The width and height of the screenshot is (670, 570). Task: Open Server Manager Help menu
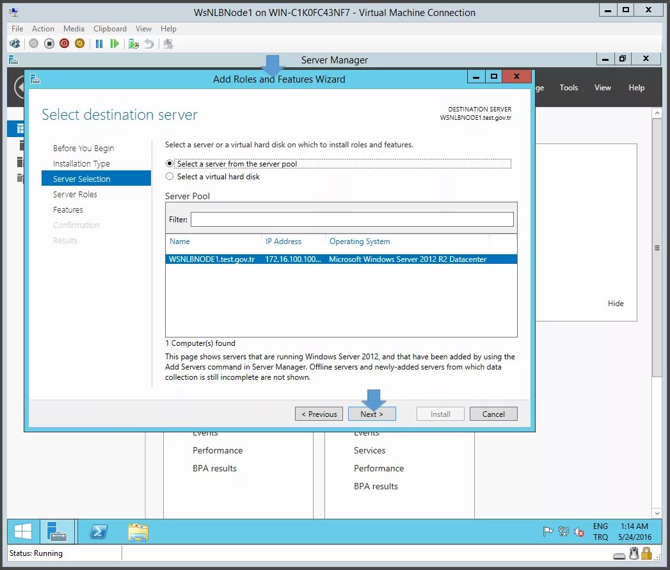point(636,88)
